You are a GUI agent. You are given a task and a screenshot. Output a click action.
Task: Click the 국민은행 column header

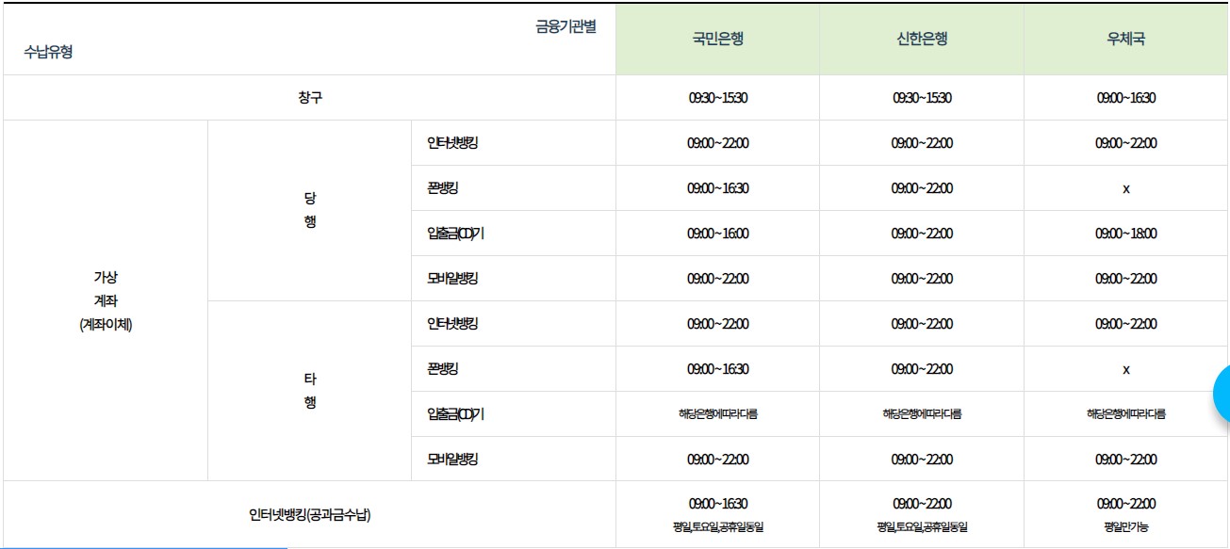coord(717,40)
